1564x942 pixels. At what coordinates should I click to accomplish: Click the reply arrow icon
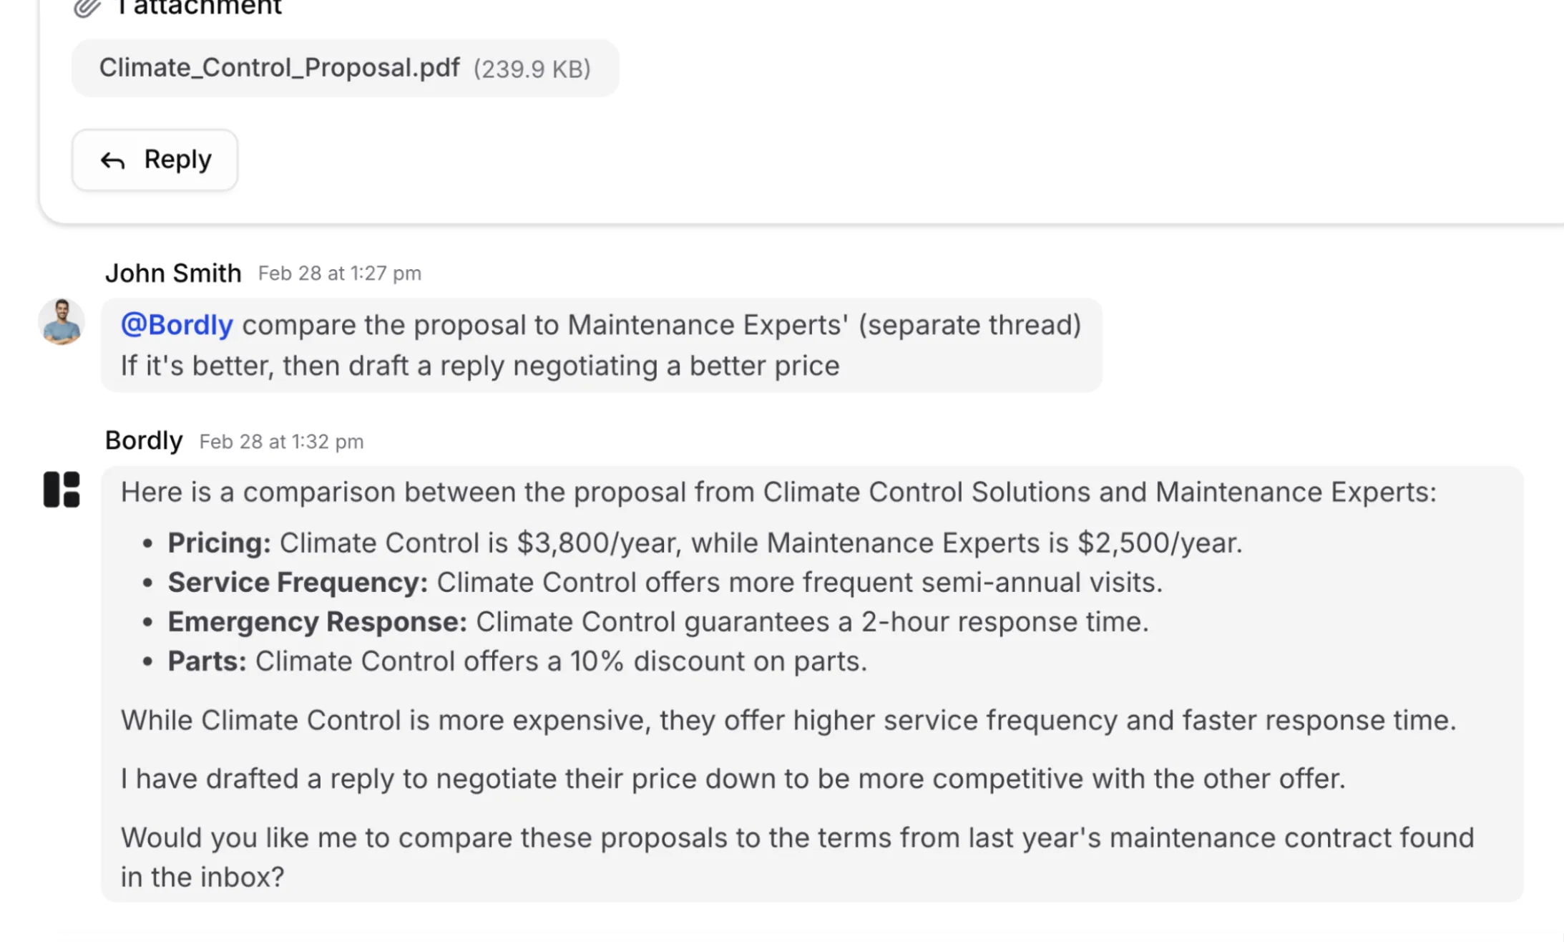pos(112,160)
